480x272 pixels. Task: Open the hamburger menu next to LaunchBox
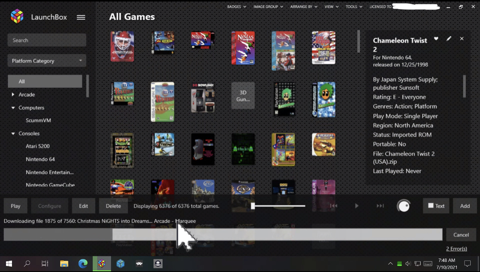coord(81,17)
